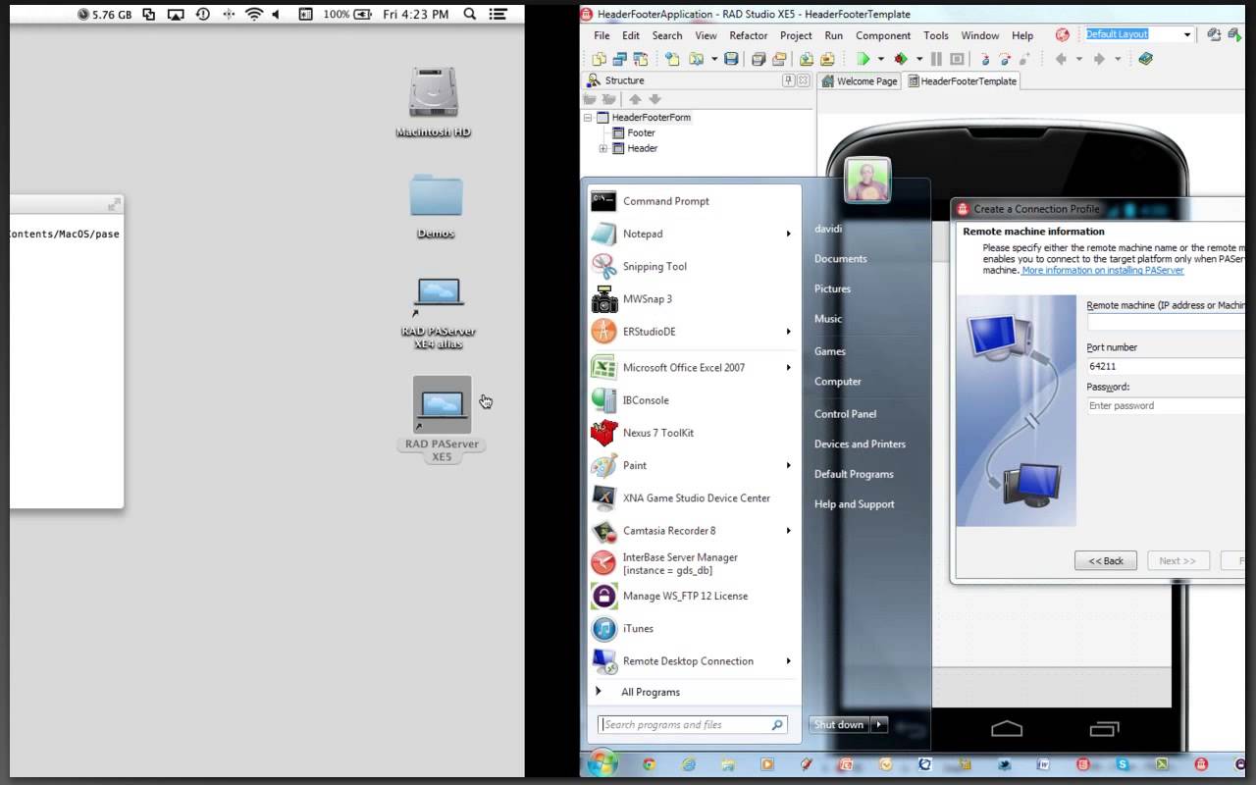Click the user account picture in Start menu
The height and width of the screenshot is (785, 1256).
pos(867,181)
